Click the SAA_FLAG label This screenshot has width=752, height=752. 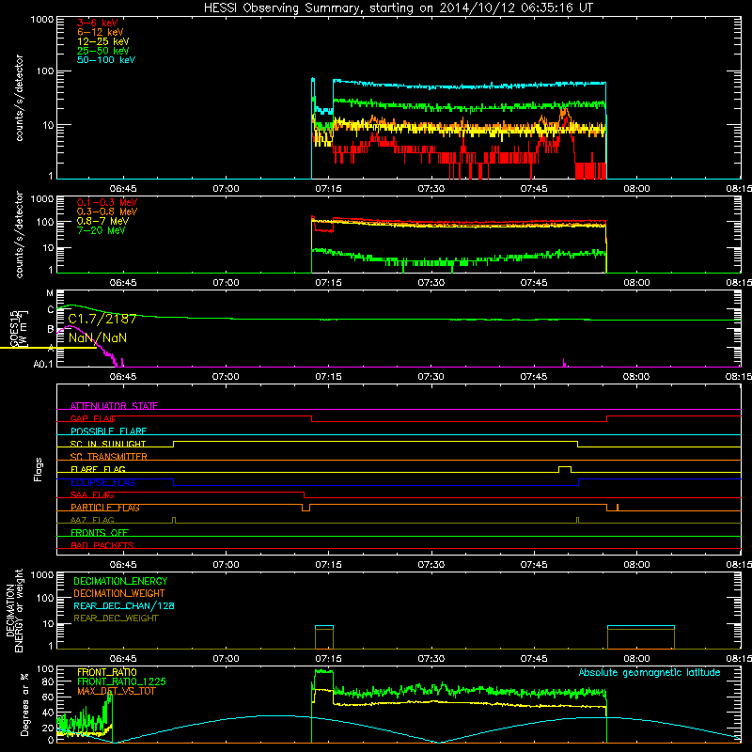(x=92, y=495)
